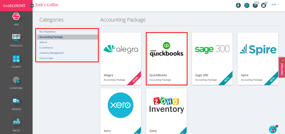The width and height of the screenshot is (285, 134).
Task: Open Locations from the sidebar
Action: coord(16,82)
